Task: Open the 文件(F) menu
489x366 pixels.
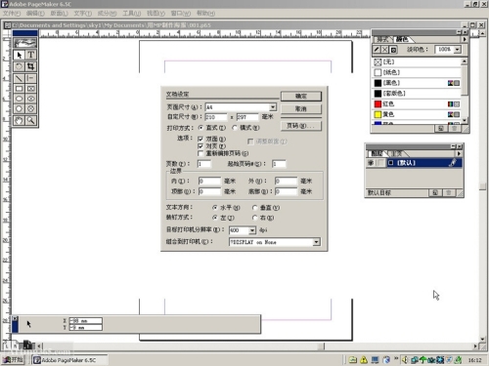Action: 12,14
